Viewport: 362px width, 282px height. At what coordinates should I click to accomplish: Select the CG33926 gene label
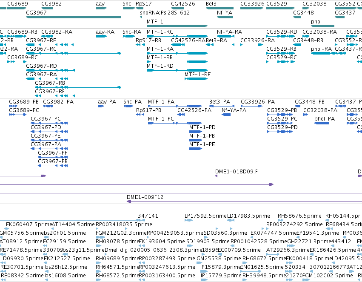coord(252,4)
